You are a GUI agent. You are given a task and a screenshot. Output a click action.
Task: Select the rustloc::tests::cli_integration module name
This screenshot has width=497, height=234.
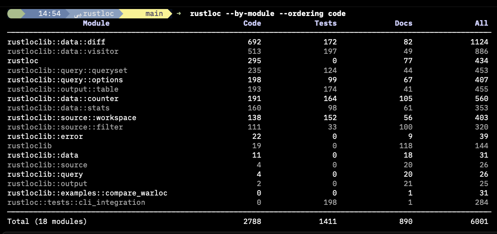click(76, 202)
